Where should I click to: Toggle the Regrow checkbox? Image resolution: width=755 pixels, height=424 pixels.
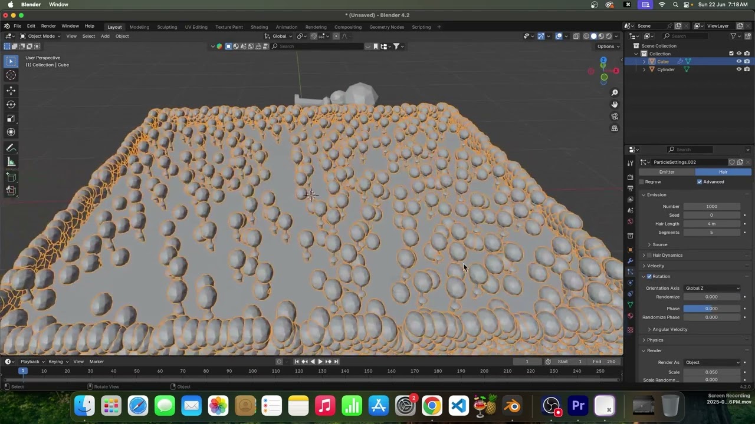click(641, 182)
